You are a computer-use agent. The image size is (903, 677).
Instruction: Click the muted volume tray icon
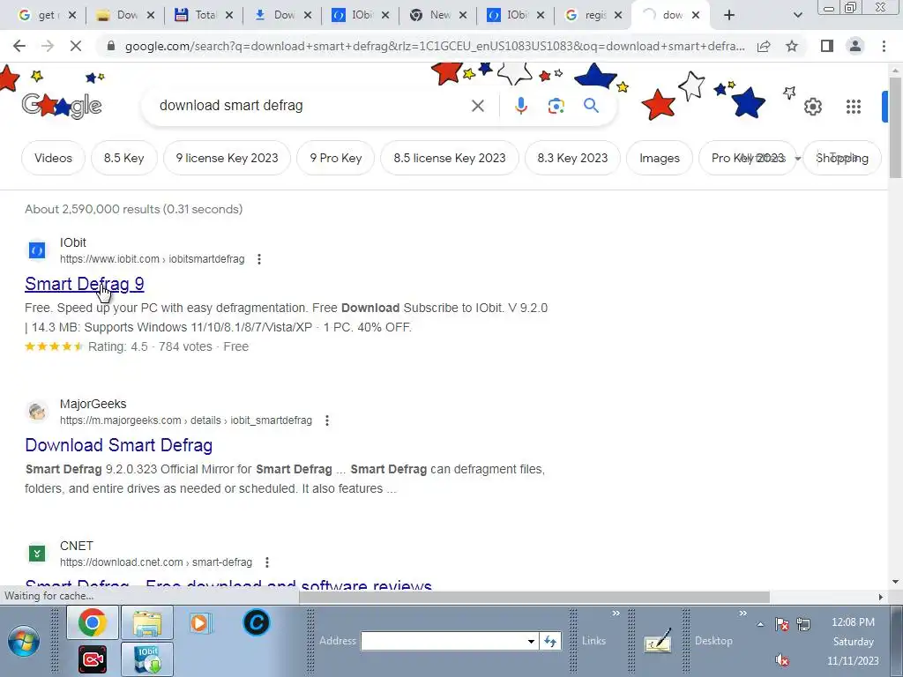click(x=781, y=660)
